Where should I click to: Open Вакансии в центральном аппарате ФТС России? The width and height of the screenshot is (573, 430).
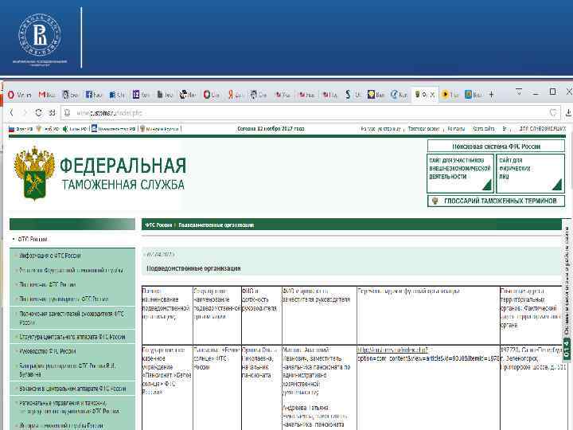(x=72, y=389)
